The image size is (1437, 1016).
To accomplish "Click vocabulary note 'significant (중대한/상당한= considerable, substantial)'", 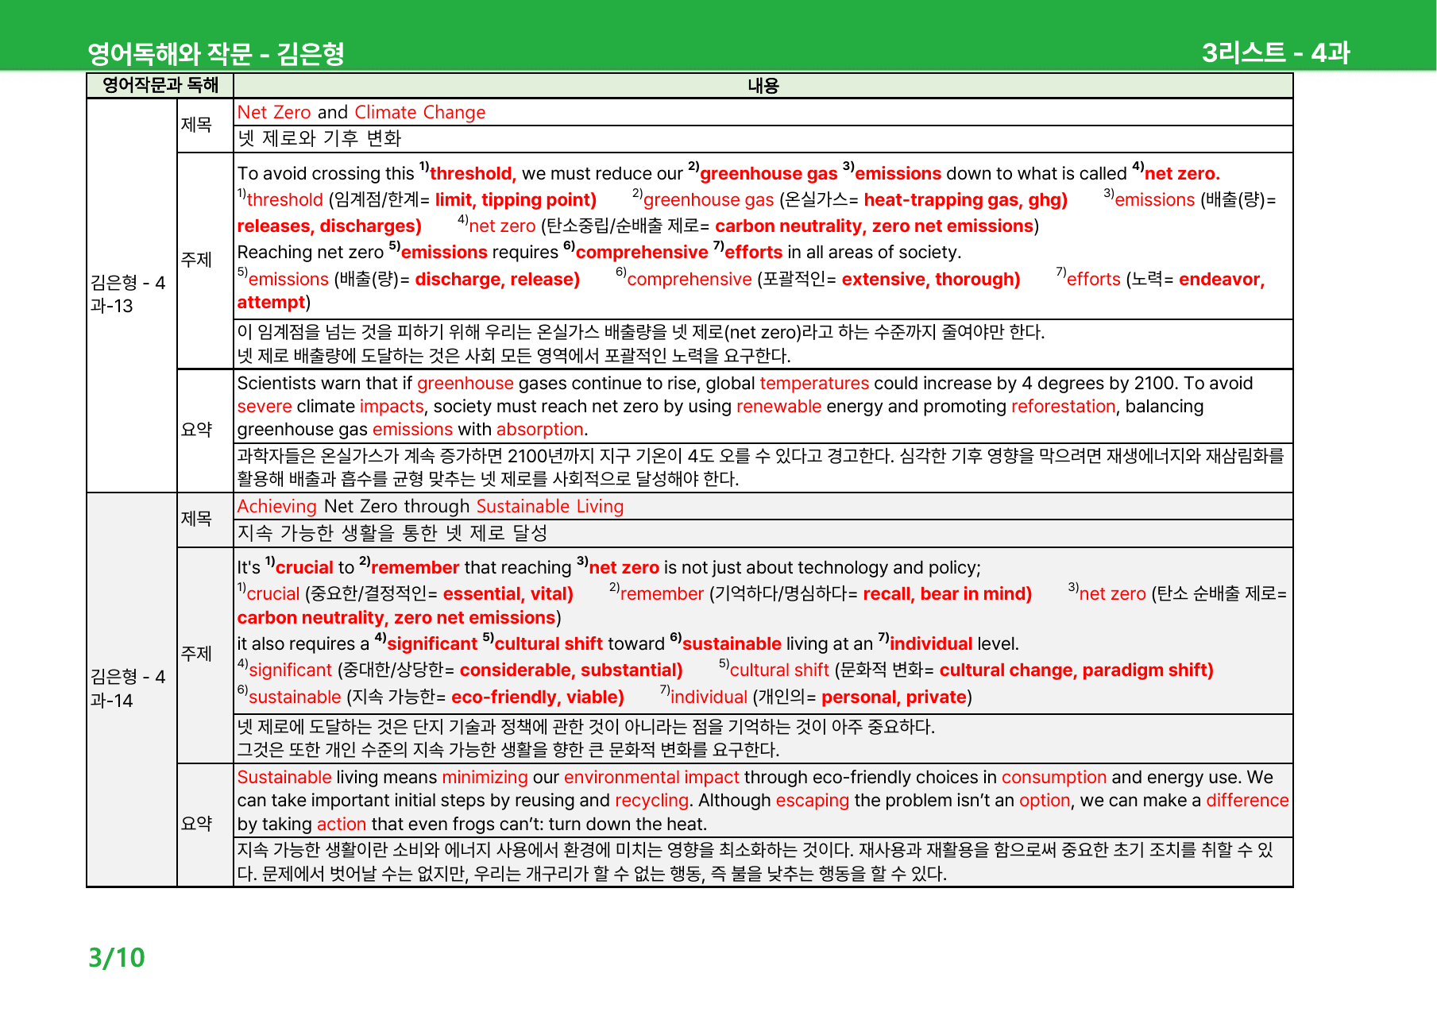I will click(460, 670).
